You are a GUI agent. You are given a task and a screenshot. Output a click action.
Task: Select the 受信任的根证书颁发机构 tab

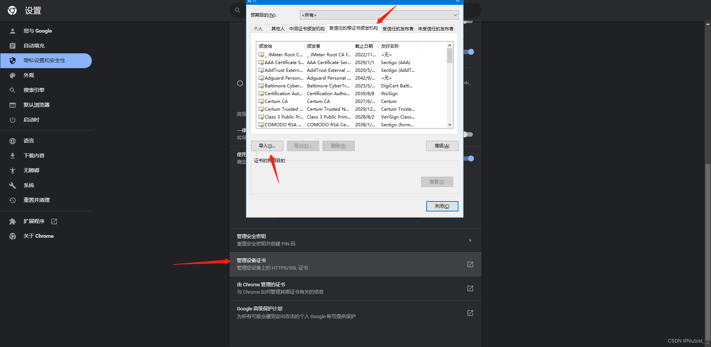(354, 28)
